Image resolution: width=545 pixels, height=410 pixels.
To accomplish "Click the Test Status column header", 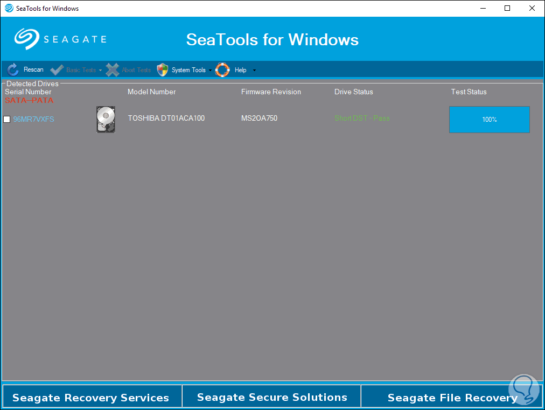I will 469,92.
